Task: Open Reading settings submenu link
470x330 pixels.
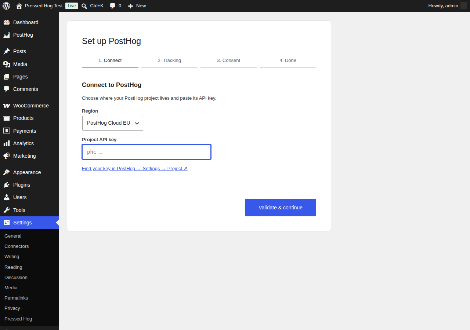Action: tap(13, 267)
